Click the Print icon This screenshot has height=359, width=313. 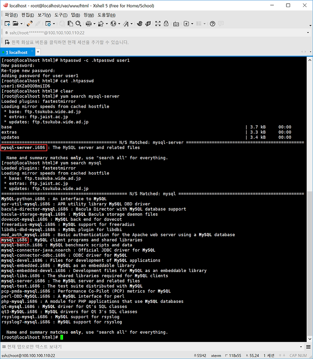click(89, 23)
